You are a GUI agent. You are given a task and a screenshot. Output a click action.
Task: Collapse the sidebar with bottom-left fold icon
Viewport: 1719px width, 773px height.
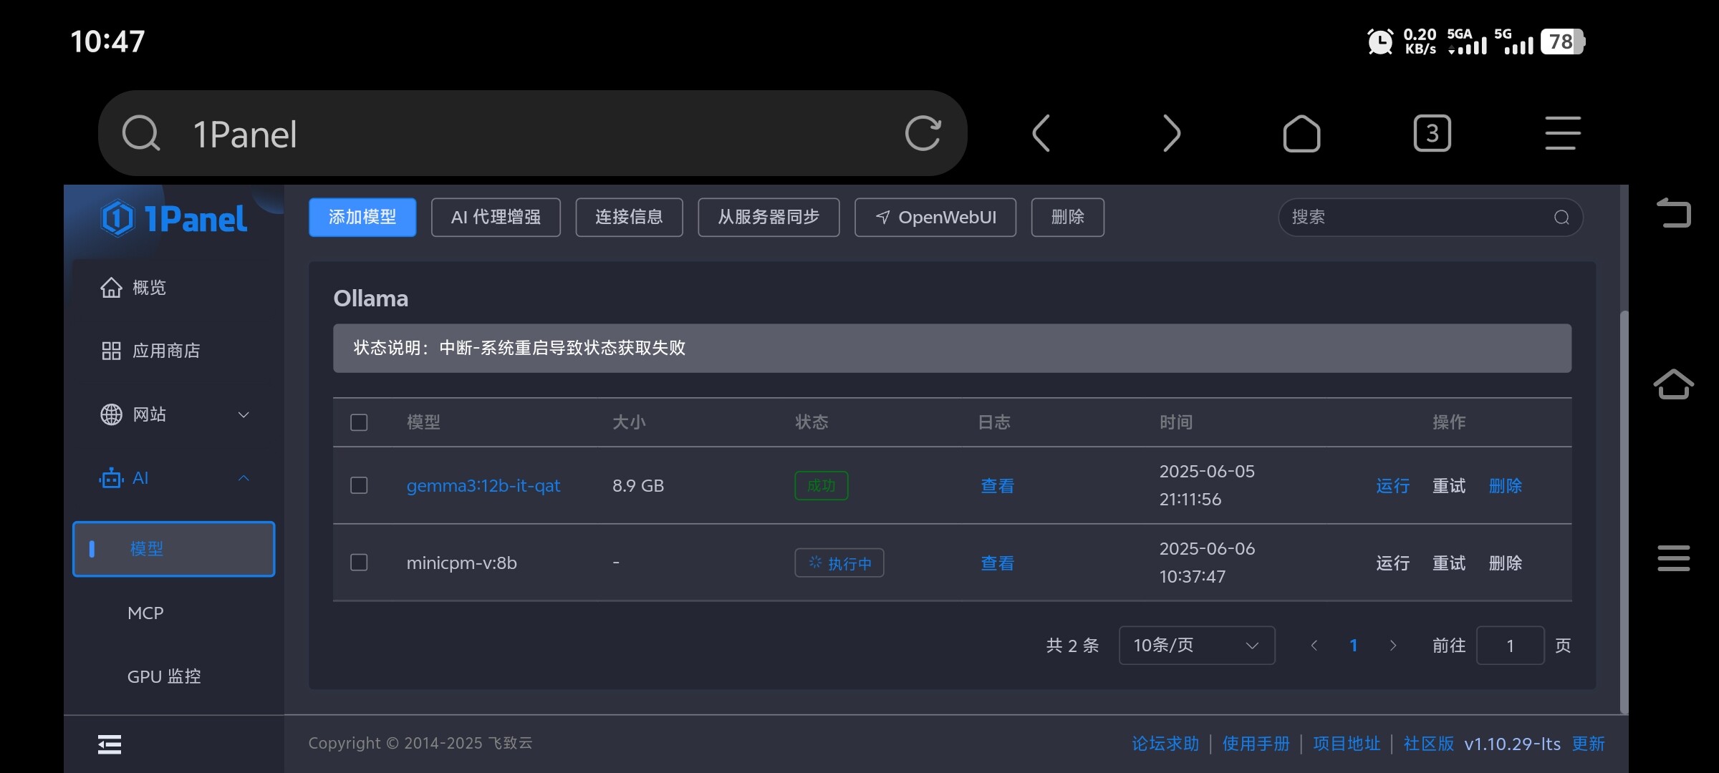coord(110,744)
